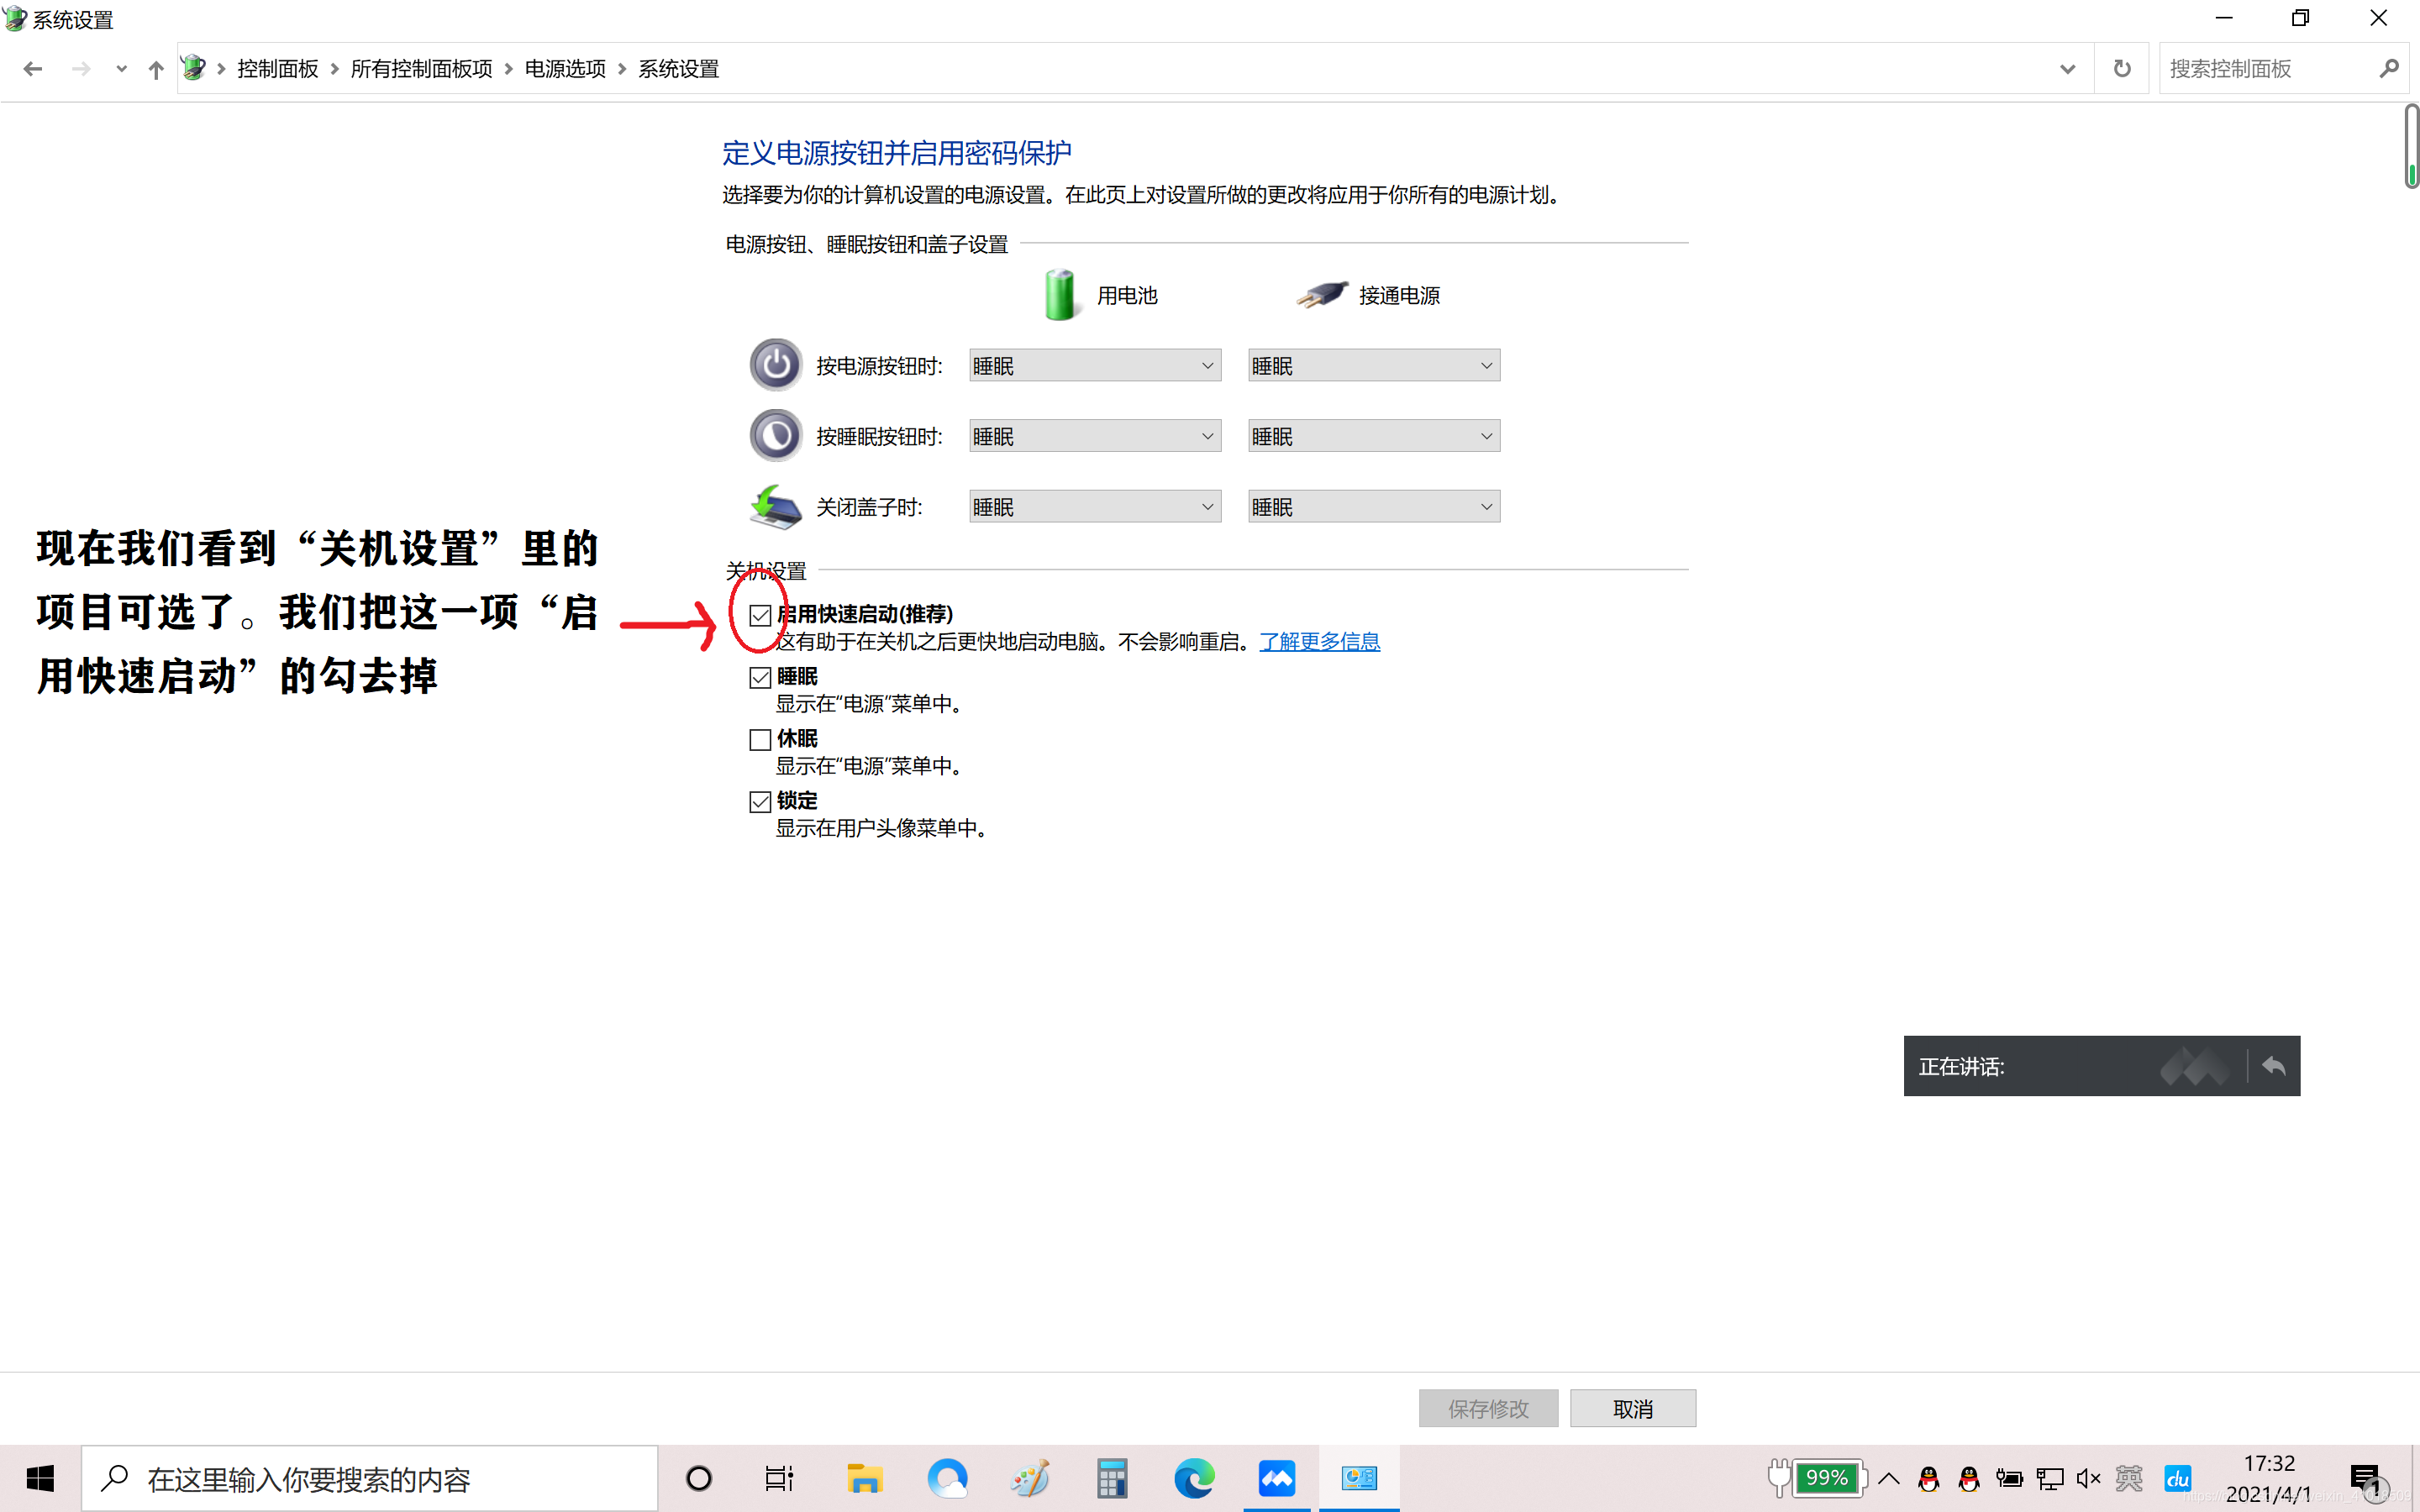2420x1512 pixels.
Task: Open File Explorer from the taskbar
Action: click(x=864, y=1478)
